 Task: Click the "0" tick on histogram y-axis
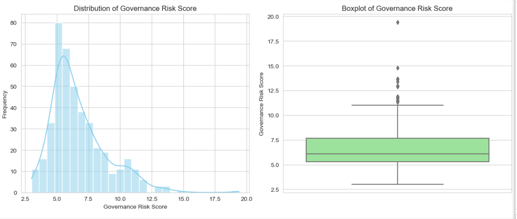15,193
